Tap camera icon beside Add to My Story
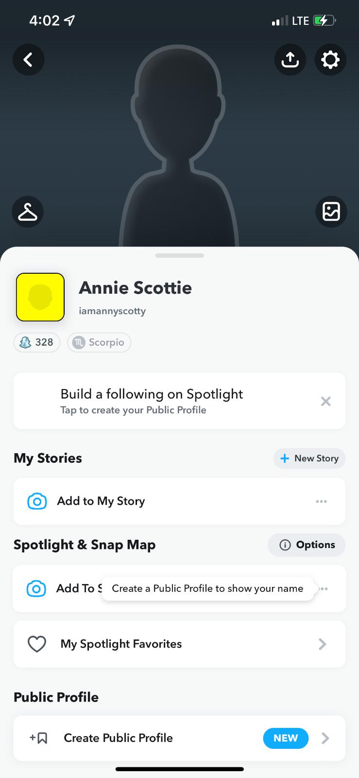This screenshot has height=778, width=359. tap(37, 501)
